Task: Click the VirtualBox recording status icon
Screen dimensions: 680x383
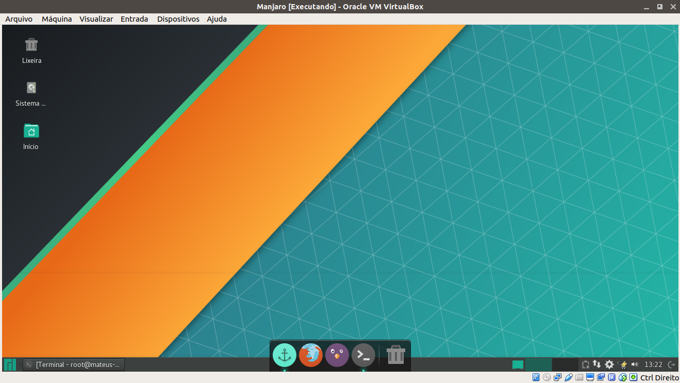Action: tap(601, 377)
